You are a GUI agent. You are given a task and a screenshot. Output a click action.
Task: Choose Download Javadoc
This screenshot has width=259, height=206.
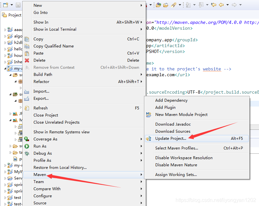click(197, 124)
